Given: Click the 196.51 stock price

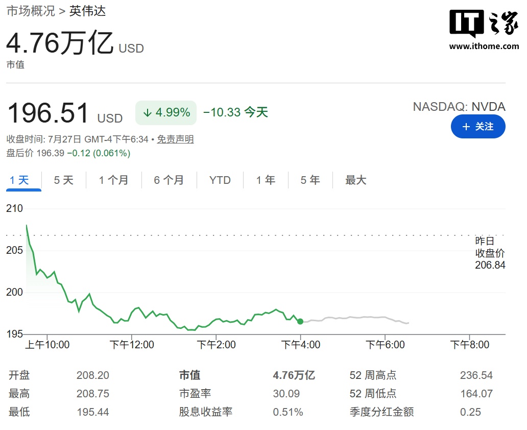Looking at the screenshot, I should pyautogui.click(x=48, y=113).
